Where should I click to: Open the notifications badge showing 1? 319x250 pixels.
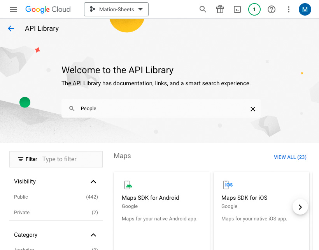point(254,9)
